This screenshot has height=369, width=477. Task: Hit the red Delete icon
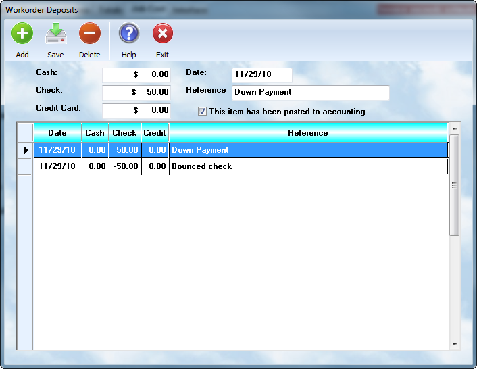tap(89, 33)
